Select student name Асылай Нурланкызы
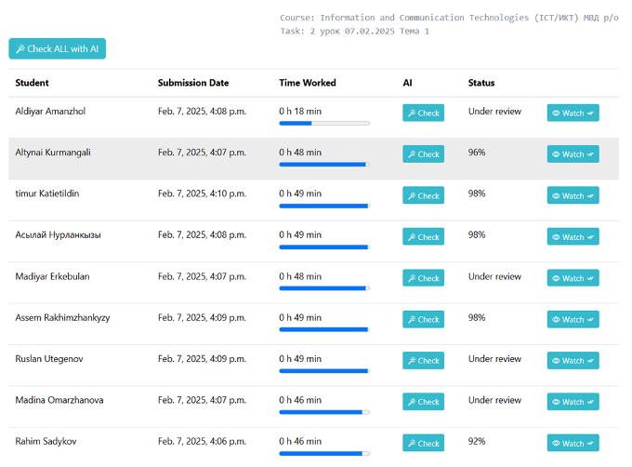 point(58,234)
